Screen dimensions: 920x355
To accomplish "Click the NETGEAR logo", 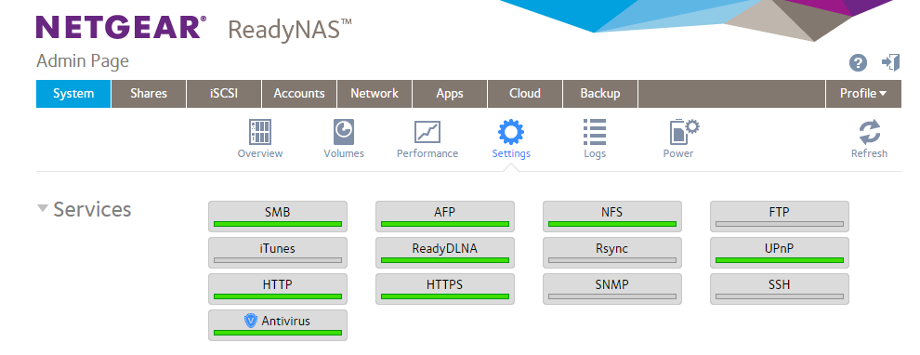I will click(122, 28).
